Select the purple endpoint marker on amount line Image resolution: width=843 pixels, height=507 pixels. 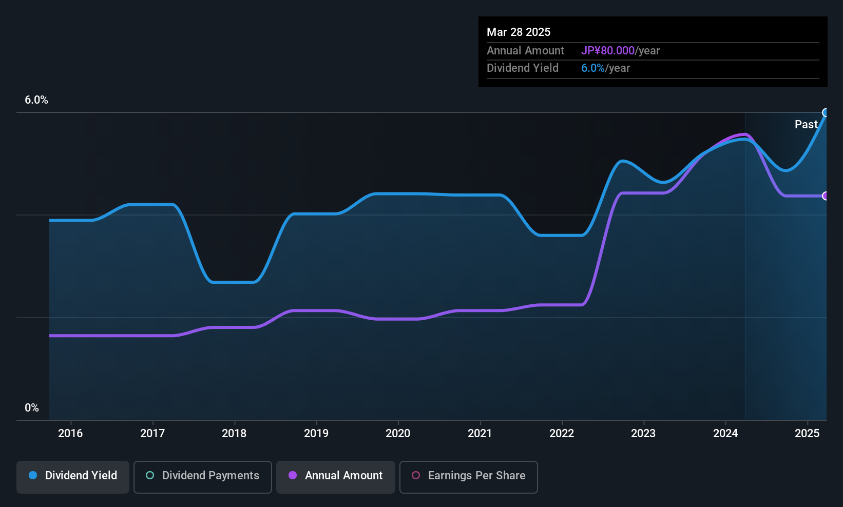tap(826, 196)
